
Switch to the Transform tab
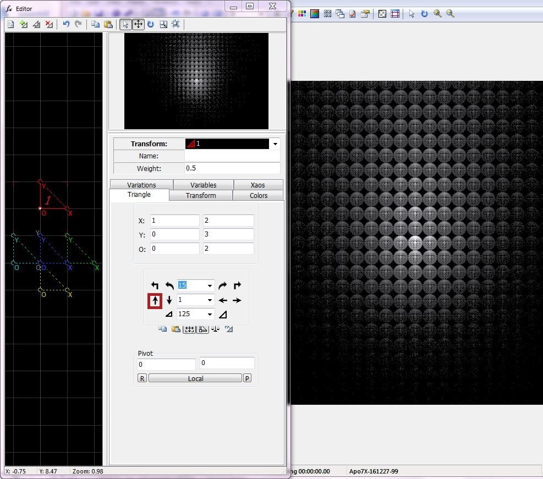(x=201, y=195)
